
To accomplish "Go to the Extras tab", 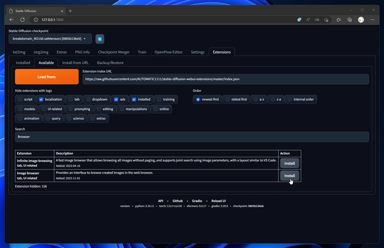I will pos(61,52).
